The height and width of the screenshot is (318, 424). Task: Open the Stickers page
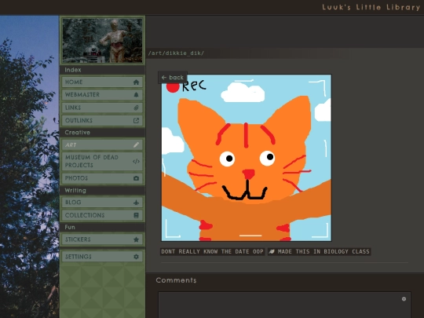(x=102, y=239)
